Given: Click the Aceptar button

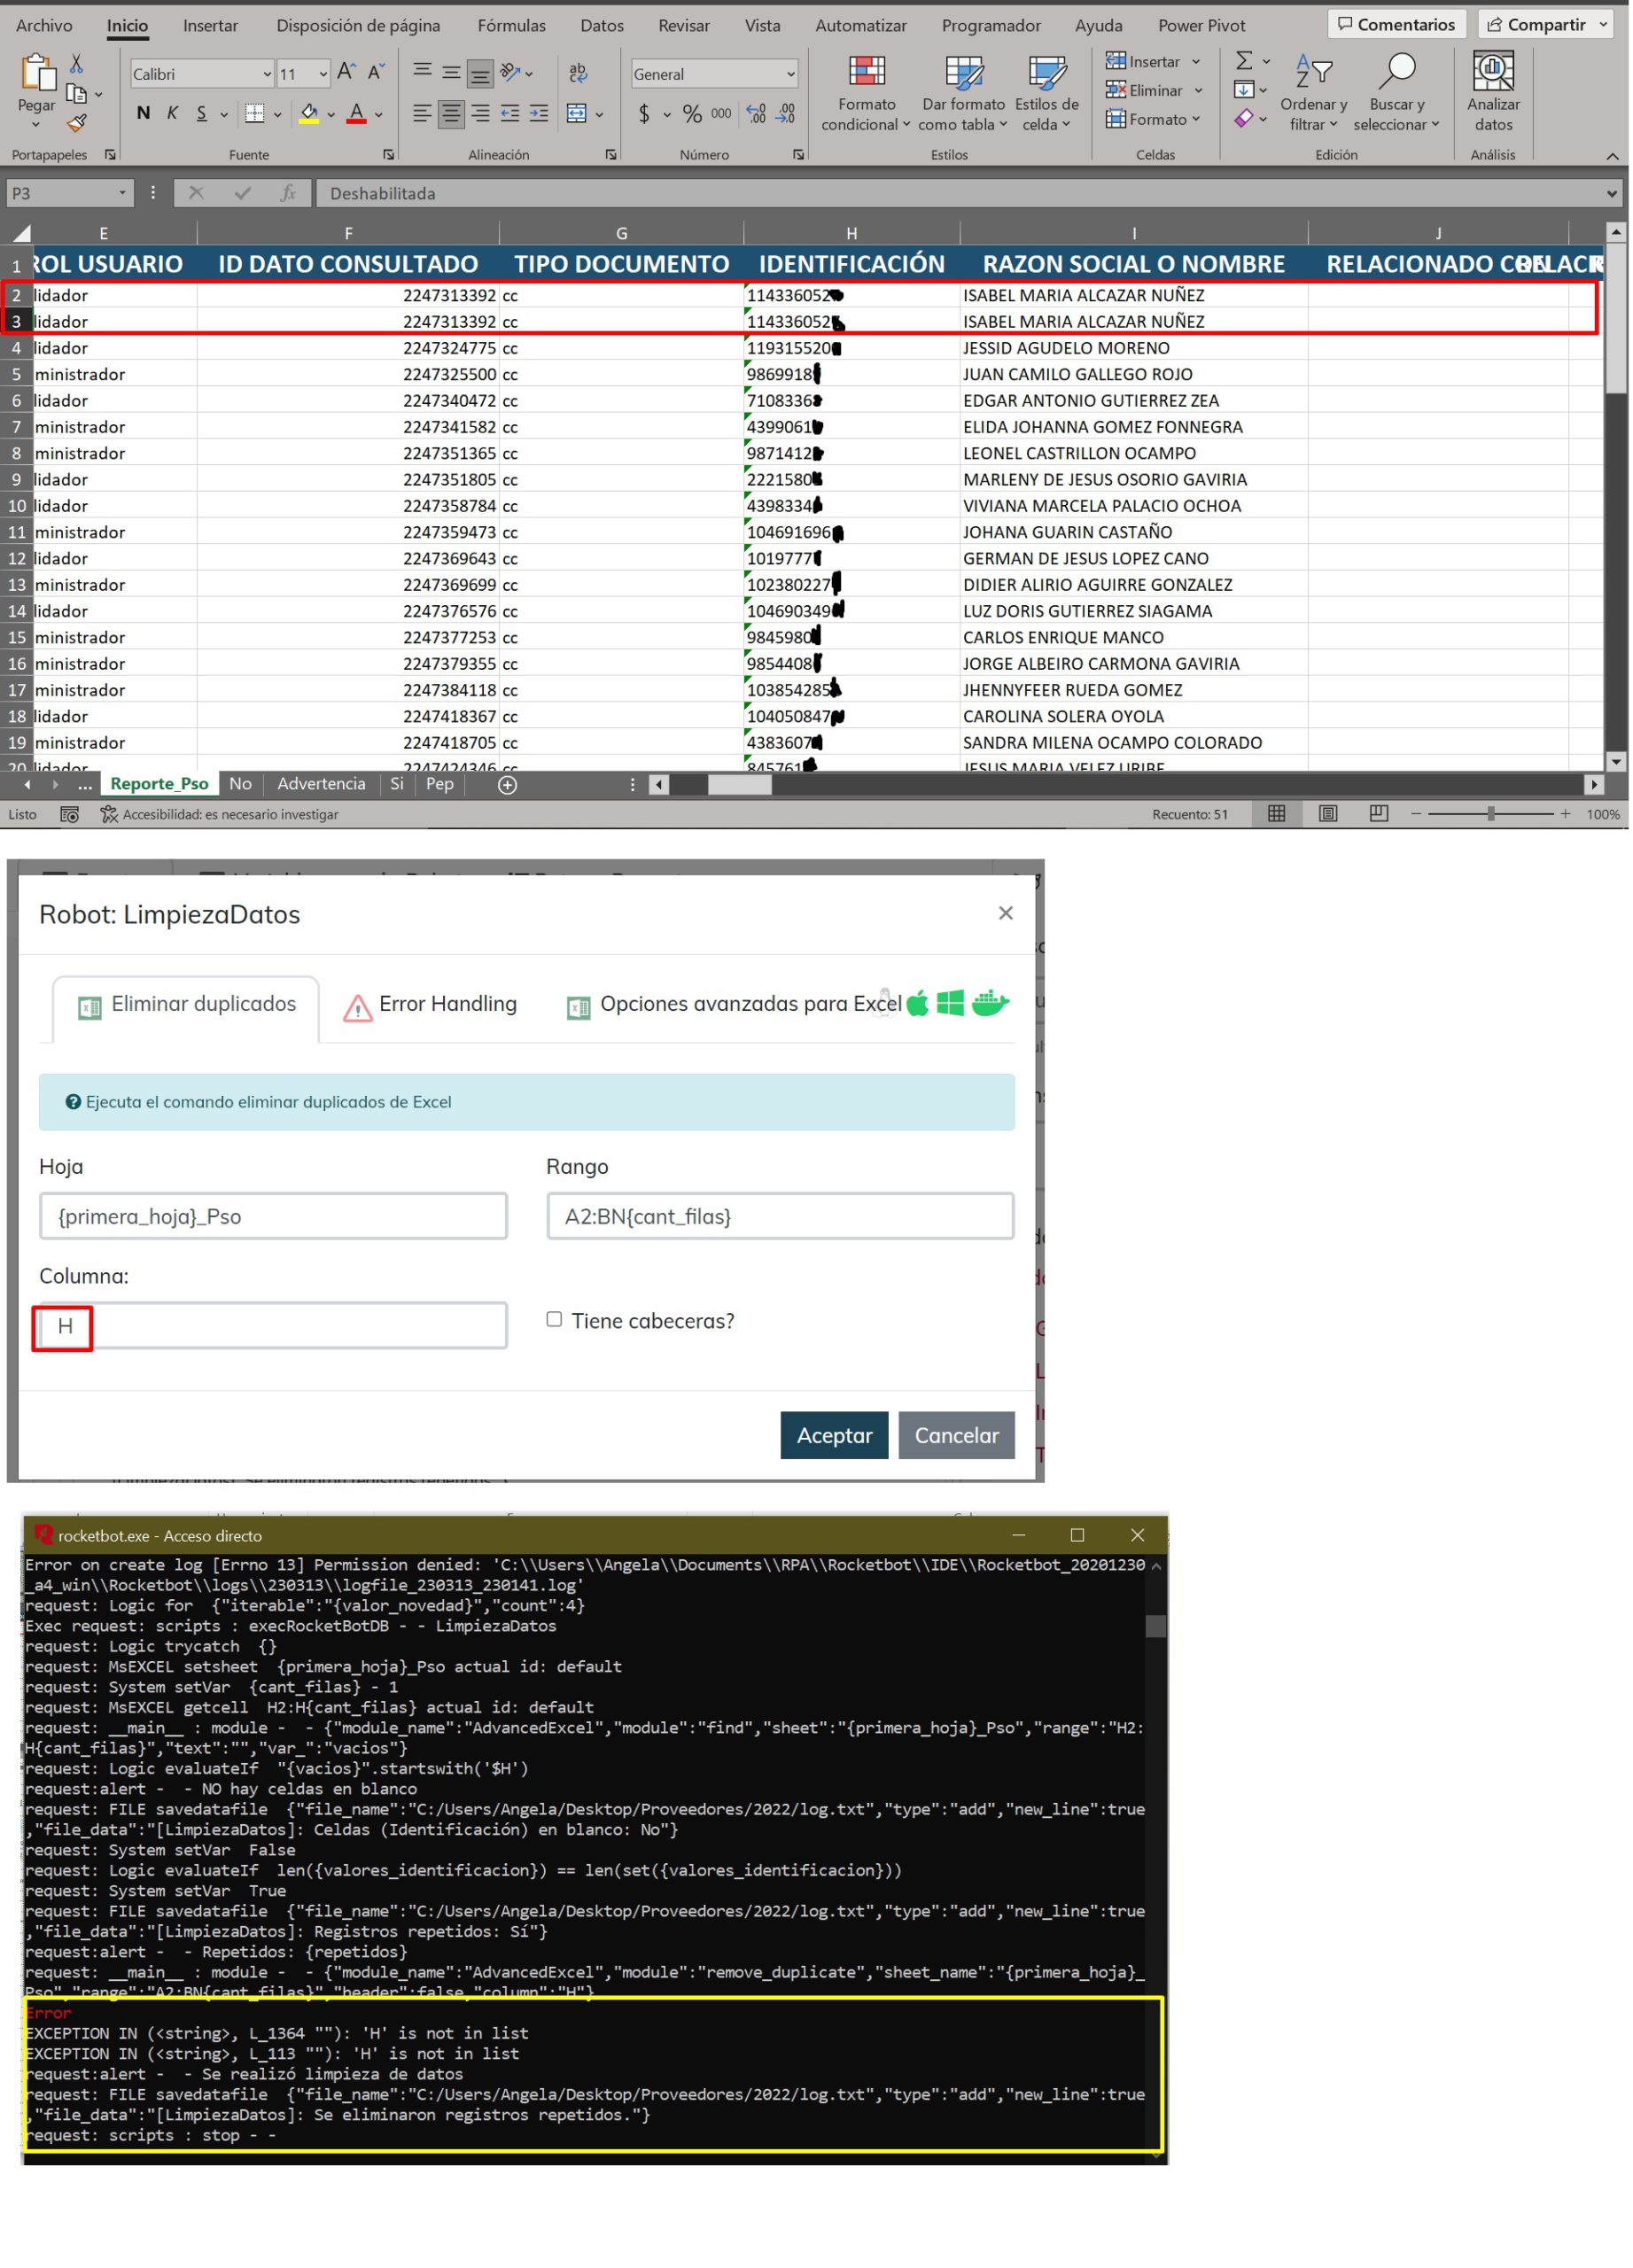Looking at the screenshot, I should click(834, 1436).
